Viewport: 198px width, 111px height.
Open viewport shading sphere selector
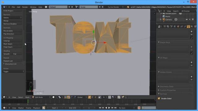[x=54, y=97]
